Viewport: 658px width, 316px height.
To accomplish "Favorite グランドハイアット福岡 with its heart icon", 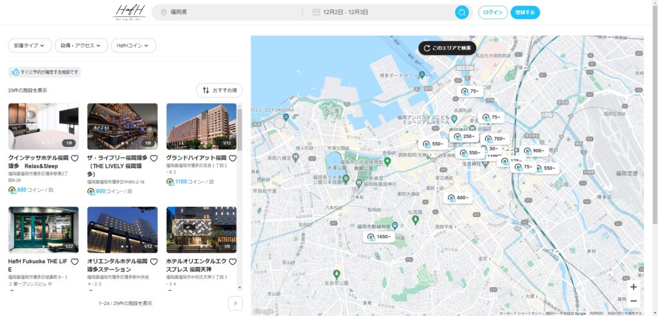I will [233, 158].
